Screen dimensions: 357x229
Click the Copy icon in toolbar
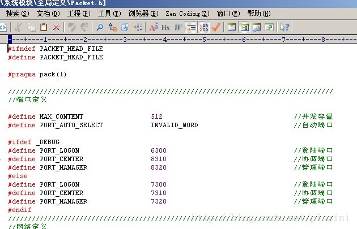coord(31,27)
